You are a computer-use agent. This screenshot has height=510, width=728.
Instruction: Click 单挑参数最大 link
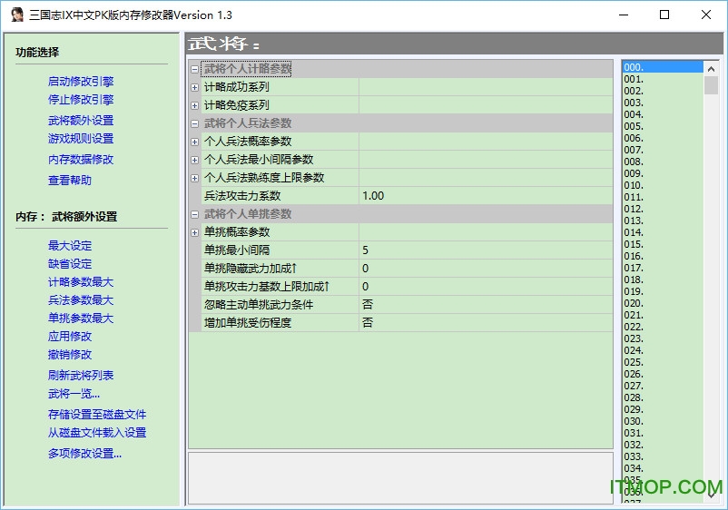click(81, 318)
